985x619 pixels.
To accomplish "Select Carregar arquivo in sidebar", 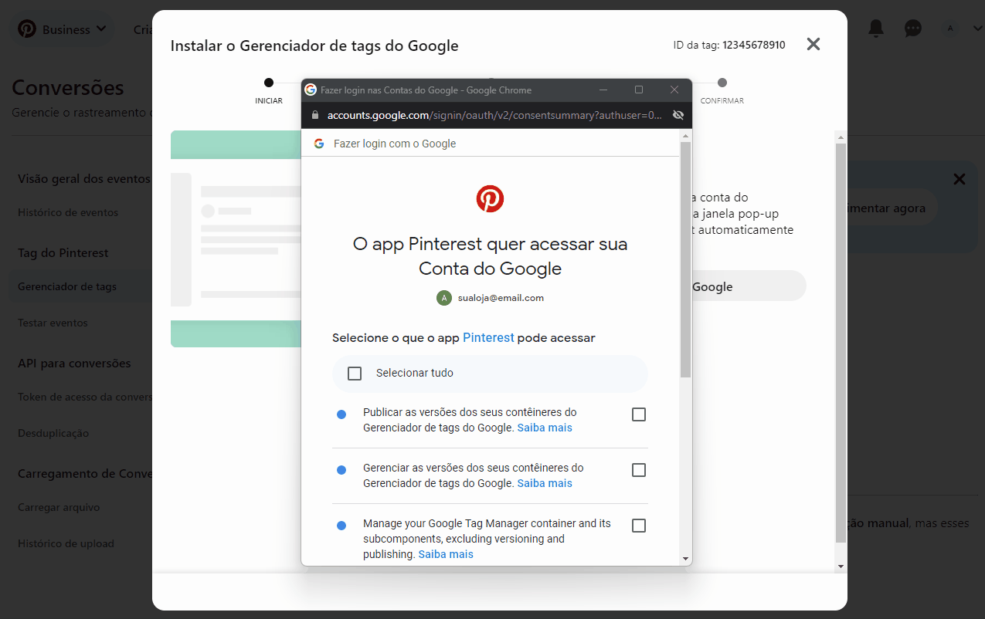I will tap(59, 507).
